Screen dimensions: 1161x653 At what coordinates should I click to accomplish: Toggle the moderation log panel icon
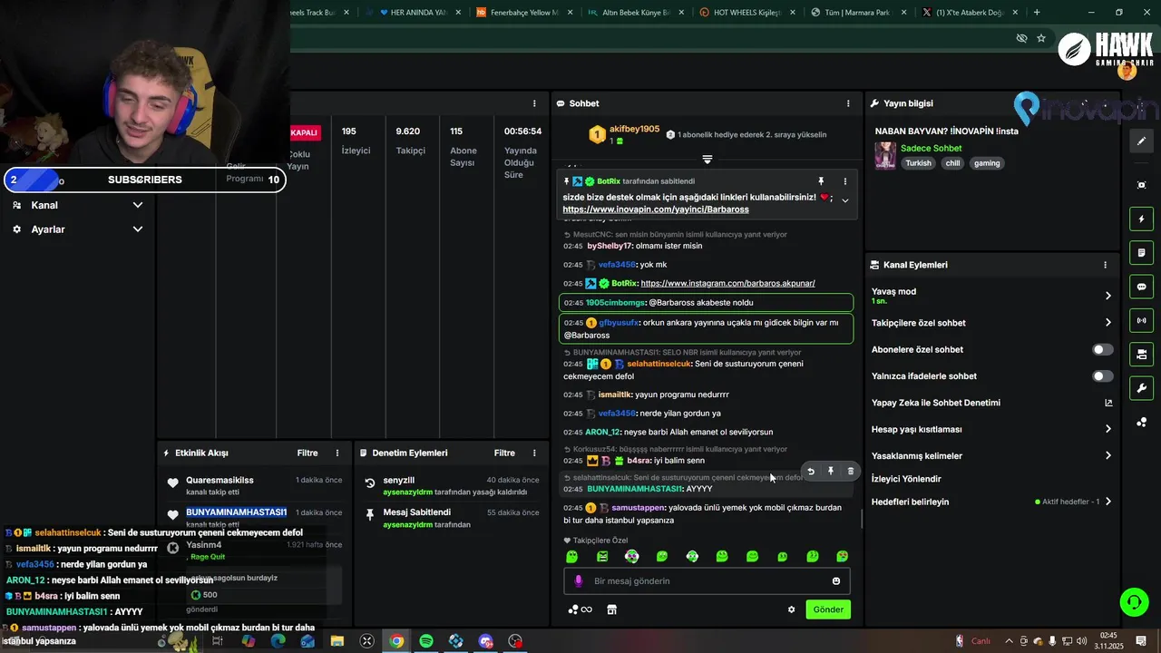pos(1141,252)
